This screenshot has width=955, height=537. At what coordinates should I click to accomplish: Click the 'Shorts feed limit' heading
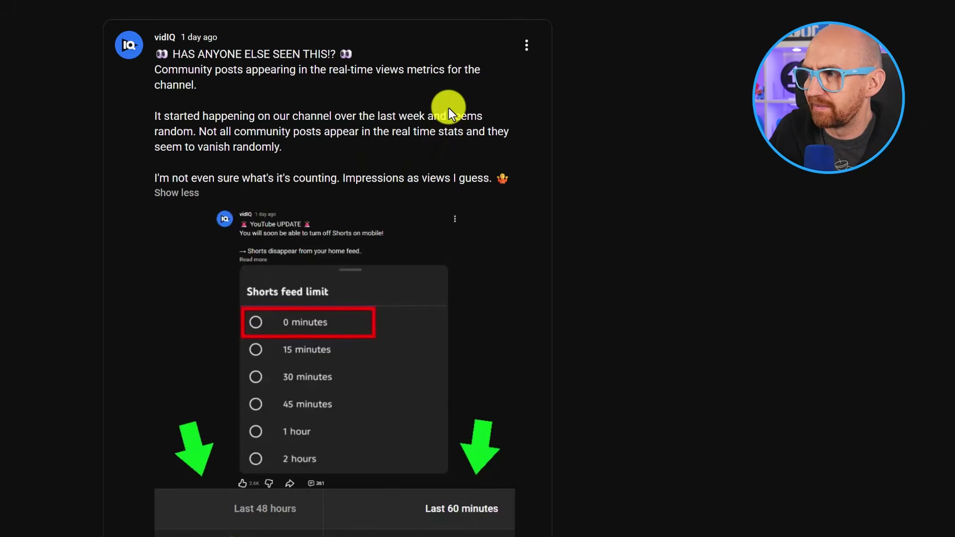pyautogui.click(x=287, y=292)
